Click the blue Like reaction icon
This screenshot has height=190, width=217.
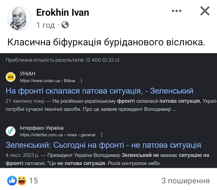pos(12,181)
